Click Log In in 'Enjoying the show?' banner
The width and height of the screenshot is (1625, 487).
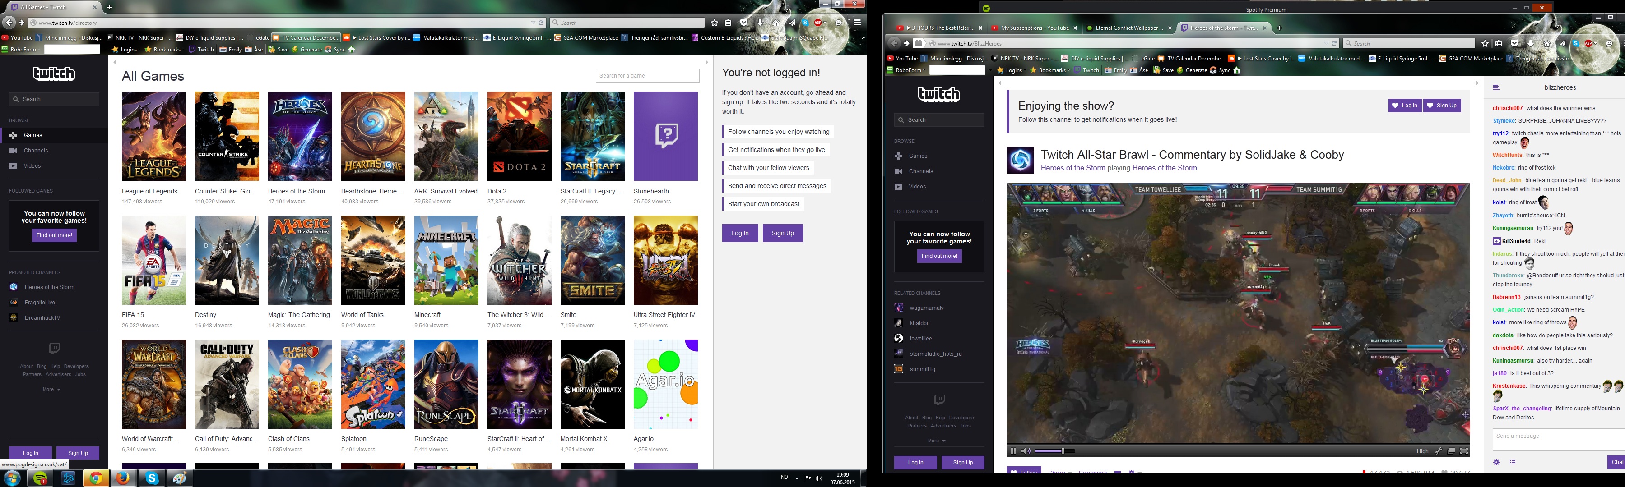1405,106
